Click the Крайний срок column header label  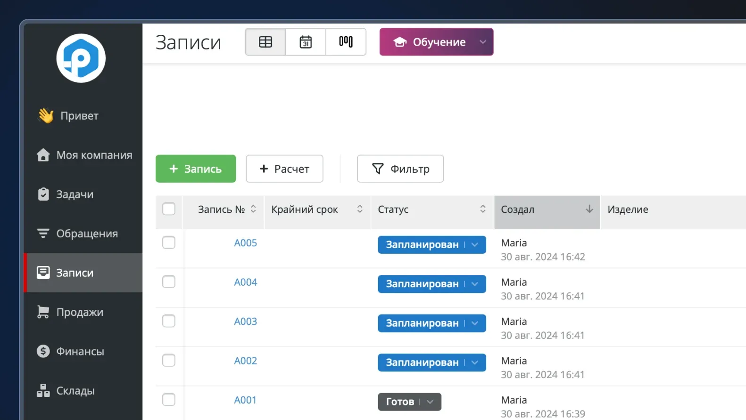305,209
